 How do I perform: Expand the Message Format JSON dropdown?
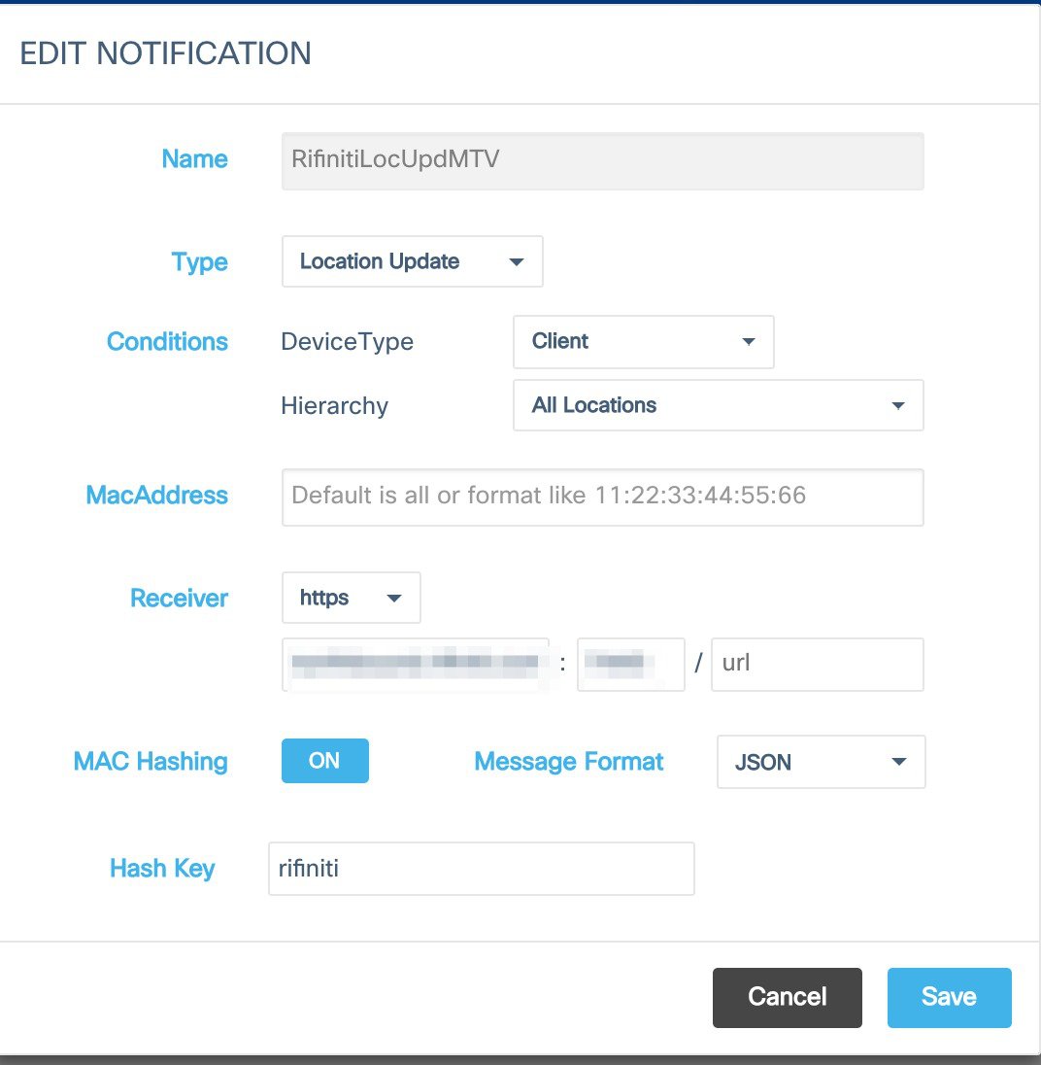(821, 762)
